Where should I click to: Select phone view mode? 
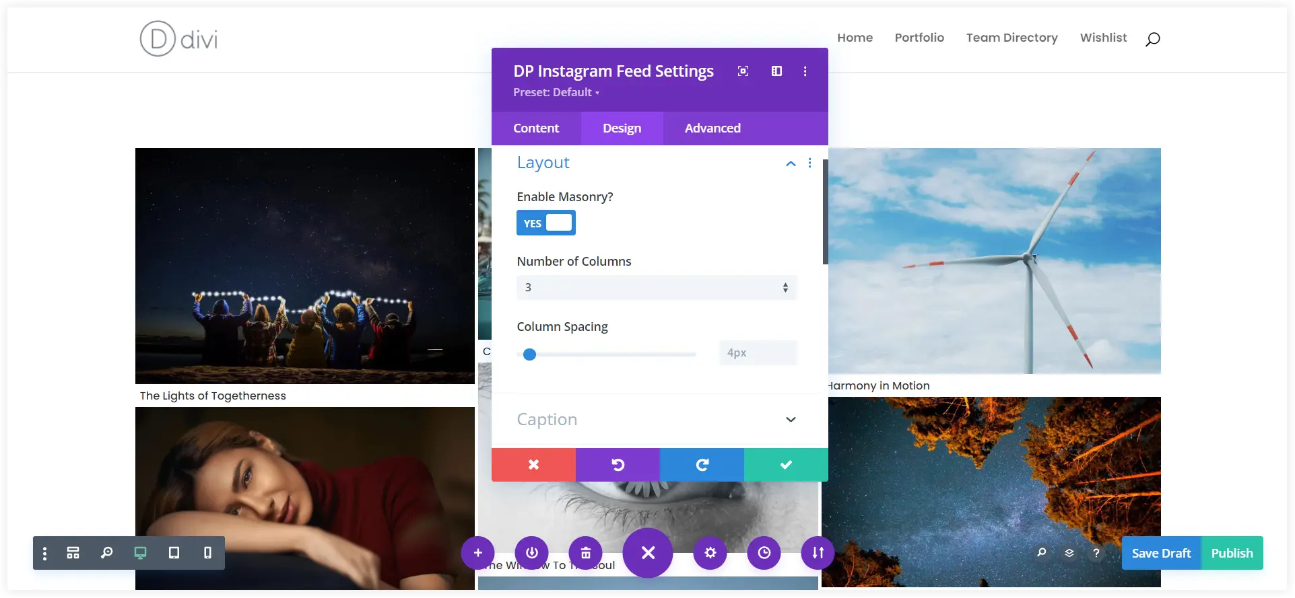point(207,553)
